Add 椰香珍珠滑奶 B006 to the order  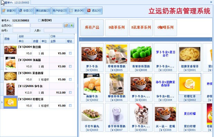[x=117, y=87]
